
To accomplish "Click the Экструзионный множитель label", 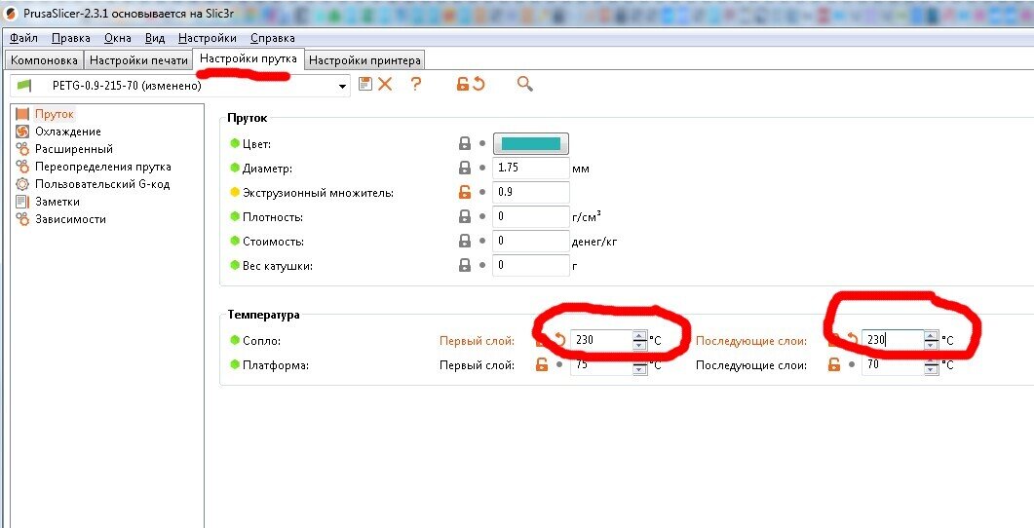I will [x=318, y=193].
